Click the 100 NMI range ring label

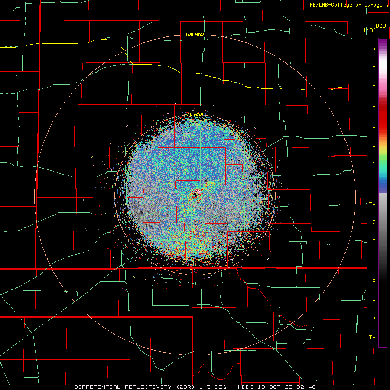[195, 34]
